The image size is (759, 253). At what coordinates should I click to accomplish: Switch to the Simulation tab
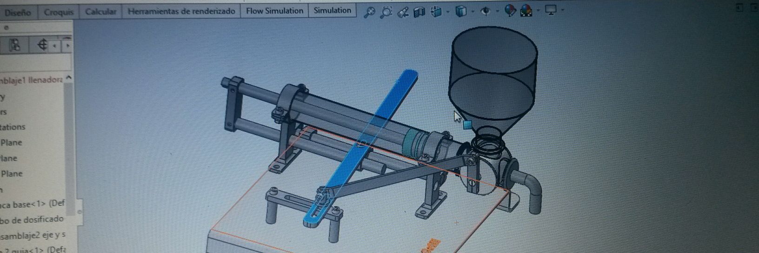[332, 10]
